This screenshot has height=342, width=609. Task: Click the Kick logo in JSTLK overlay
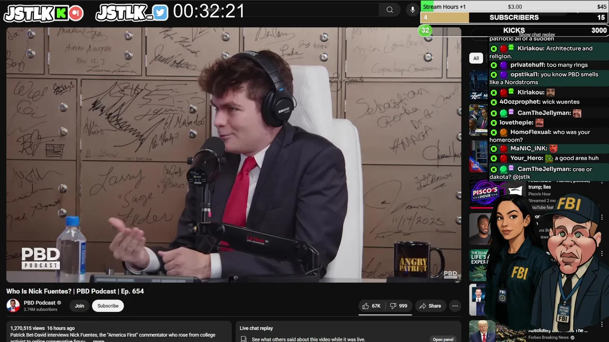point(61,13)
